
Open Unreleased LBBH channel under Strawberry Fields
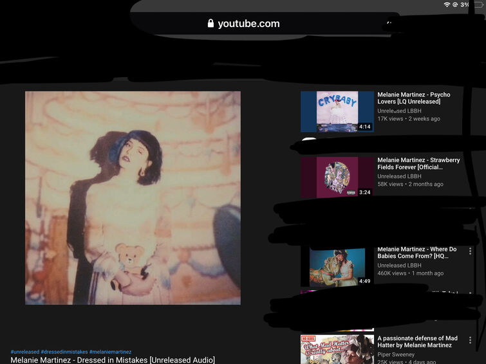click(x=399, y=176)
